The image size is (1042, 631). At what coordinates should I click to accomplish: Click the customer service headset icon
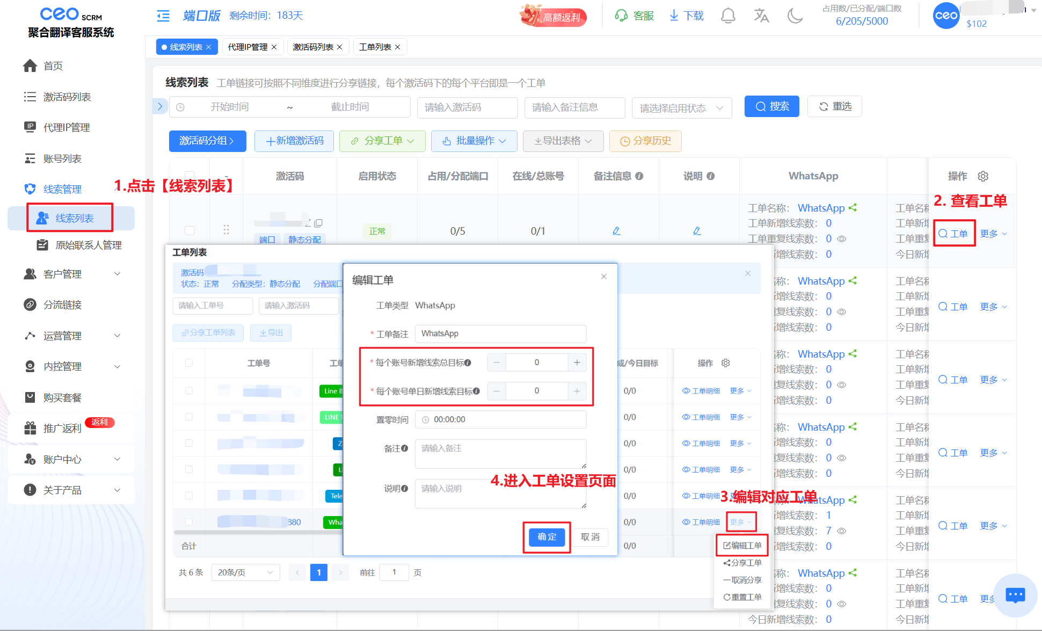coord(621,16)
